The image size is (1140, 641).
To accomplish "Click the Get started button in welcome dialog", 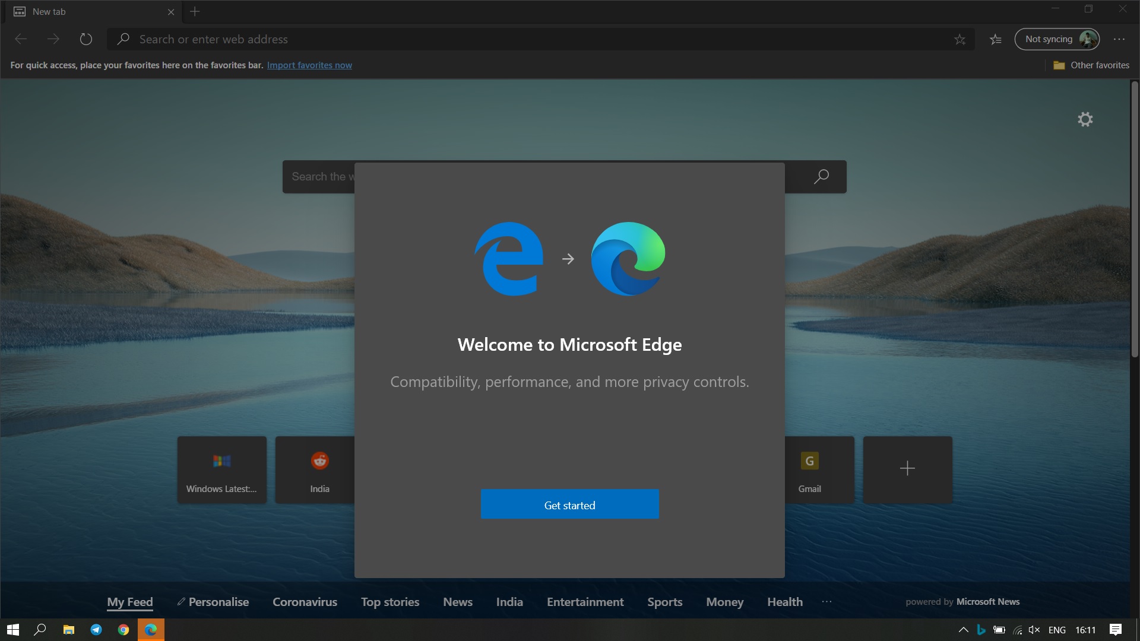I will click(570, 504).
